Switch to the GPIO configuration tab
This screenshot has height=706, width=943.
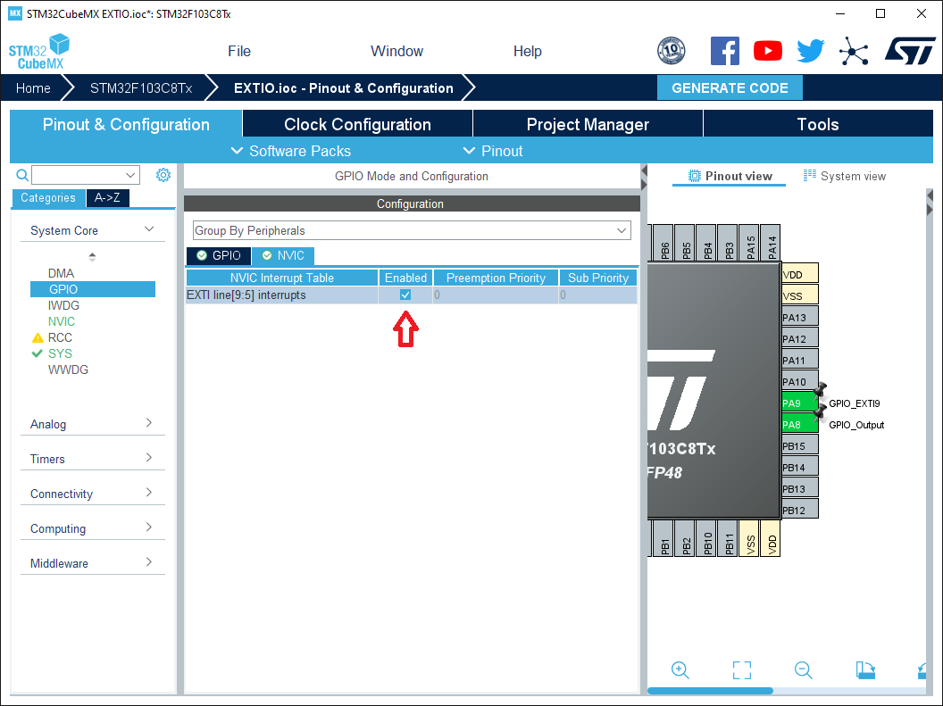219,255
